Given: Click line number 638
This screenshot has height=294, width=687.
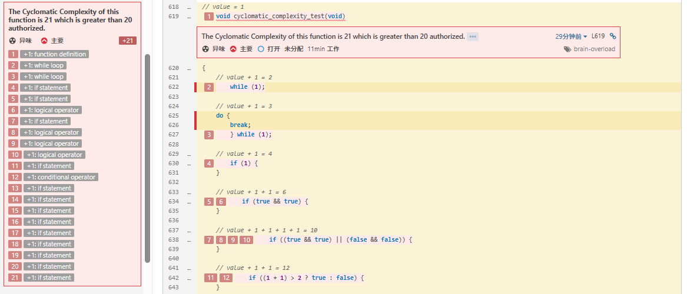Looking at the screenshot, I should (174, 240).
